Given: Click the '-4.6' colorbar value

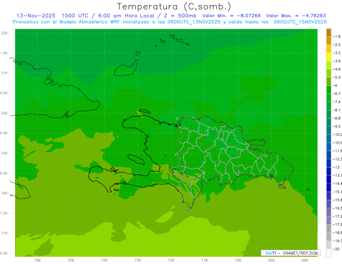Looking at the screenshot, I should (337, 69).
